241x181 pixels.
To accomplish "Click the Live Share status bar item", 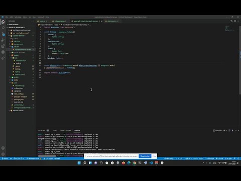I will (x=48, y=158).
